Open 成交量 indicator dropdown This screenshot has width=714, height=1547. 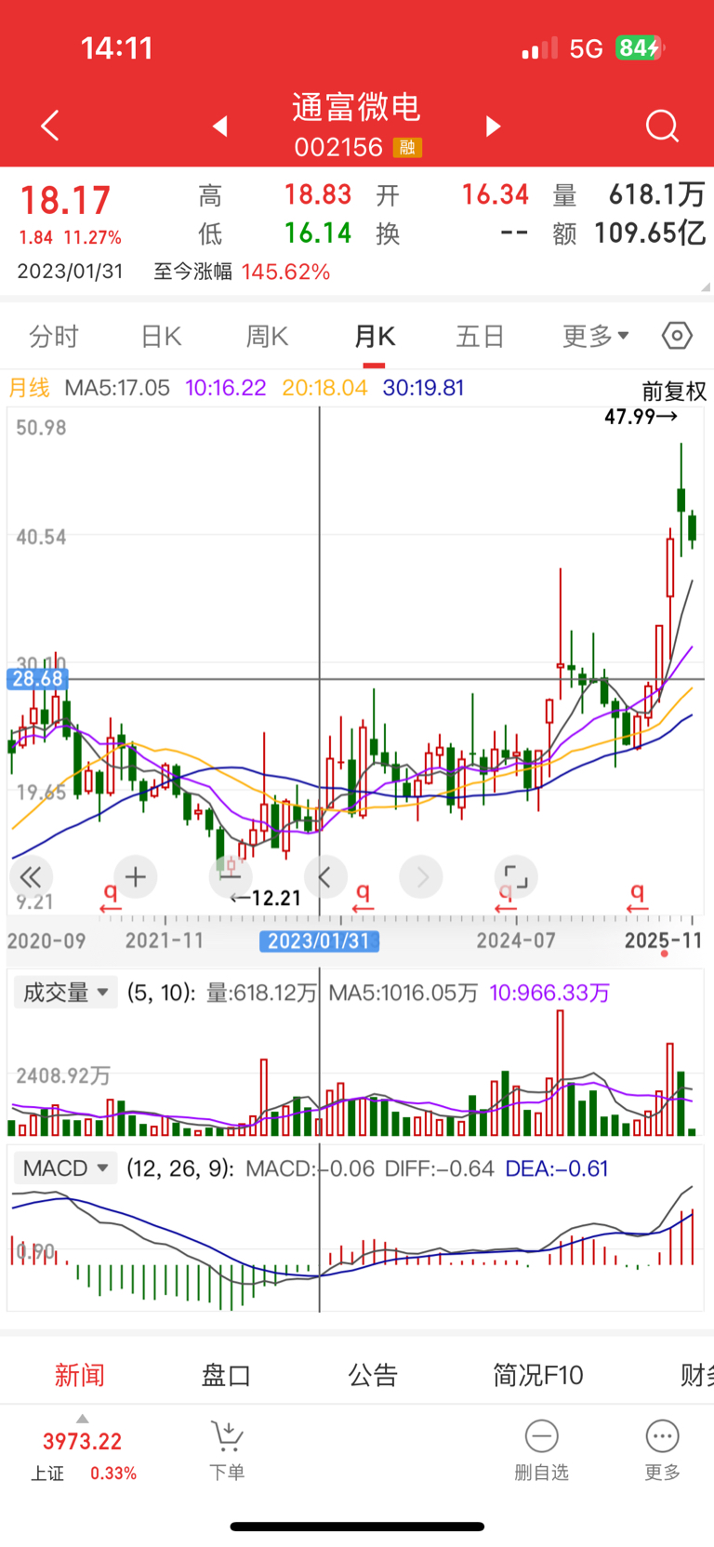tap(65, 993)
